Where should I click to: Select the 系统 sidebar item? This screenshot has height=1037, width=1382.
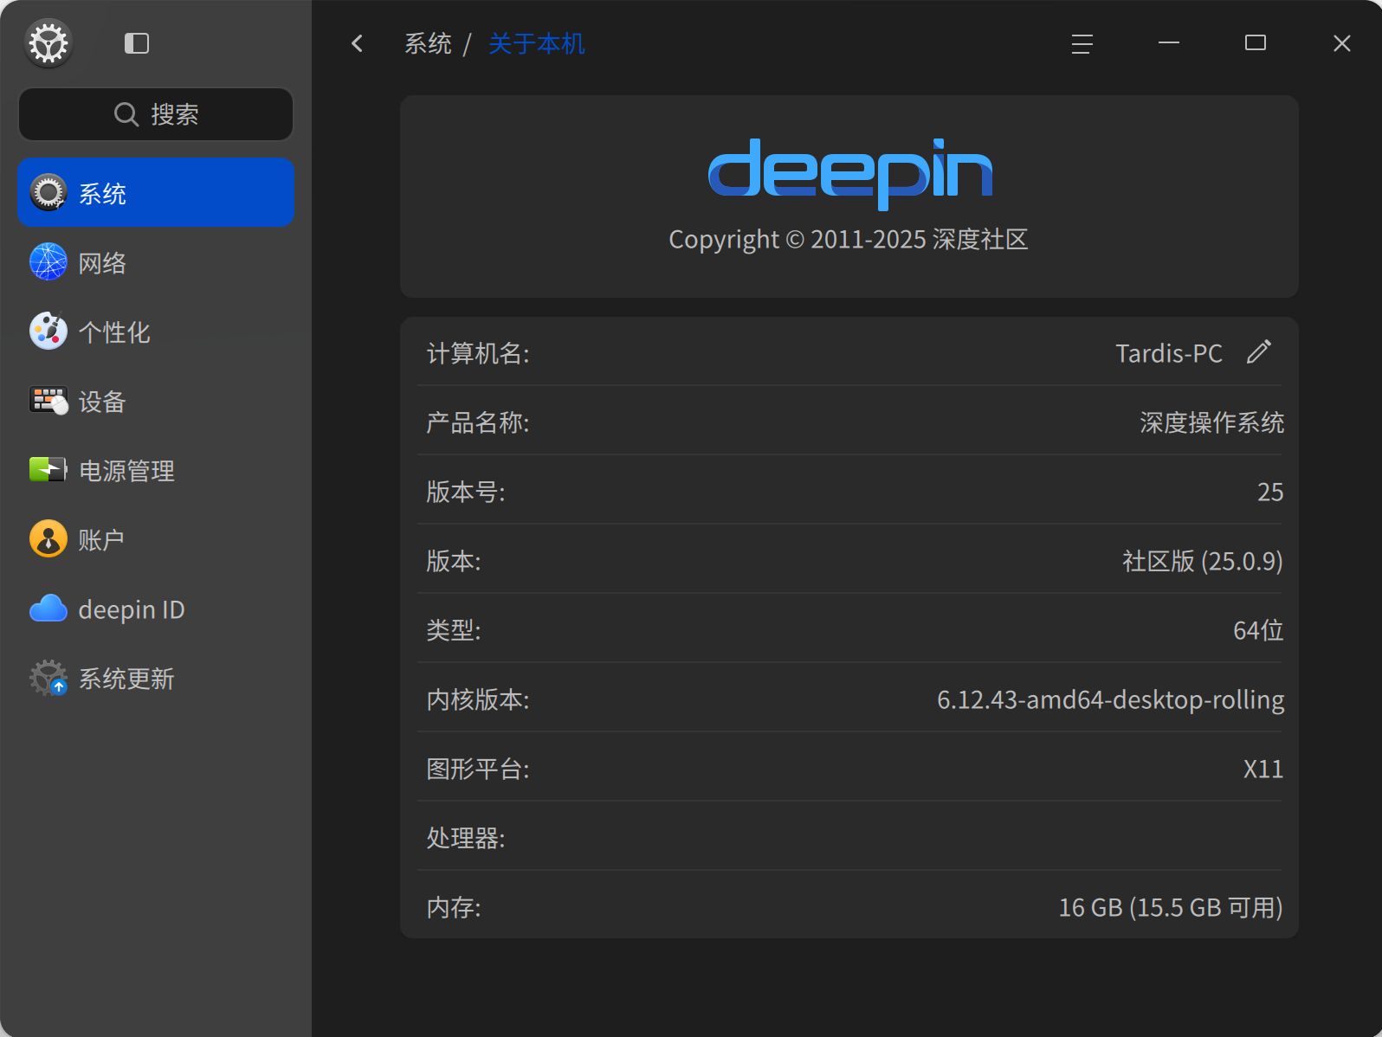coord(156,192)
